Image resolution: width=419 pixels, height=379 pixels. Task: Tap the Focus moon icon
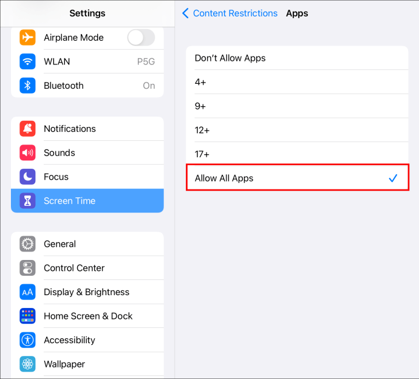(x=27, y=177)
